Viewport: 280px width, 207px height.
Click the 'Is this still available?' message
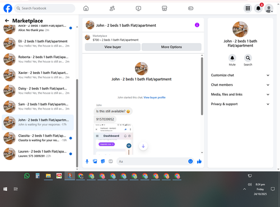(113, 111)
